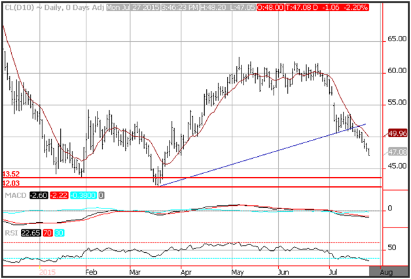Select the 12.03 red horizontal support line label
Viewport: 411px width, 279px height.
pyautogui.click(x=10, y=184)
